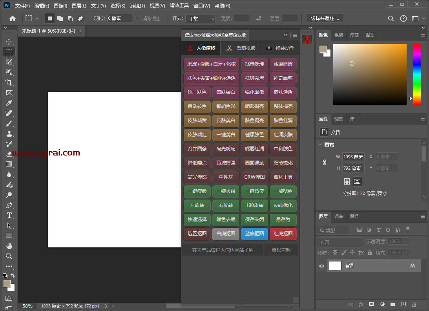Toggle link width and height chain
Screen dimensions: 429x311
pyautogui.click(x=325, y=162)
